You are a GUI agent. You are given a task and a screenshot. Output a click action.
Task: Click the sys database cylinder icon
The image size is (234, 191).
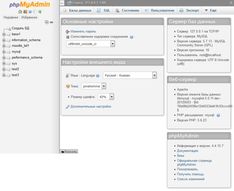click(x=9, y=64)
